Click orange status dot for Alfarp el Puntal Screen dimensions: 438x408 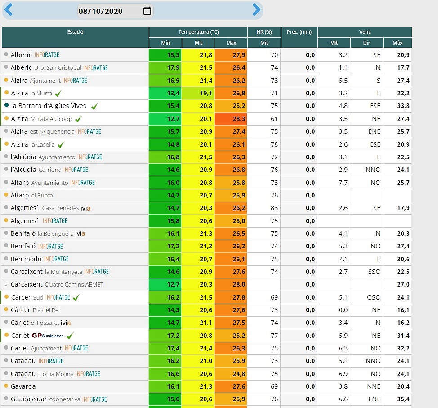coord(6,195)
